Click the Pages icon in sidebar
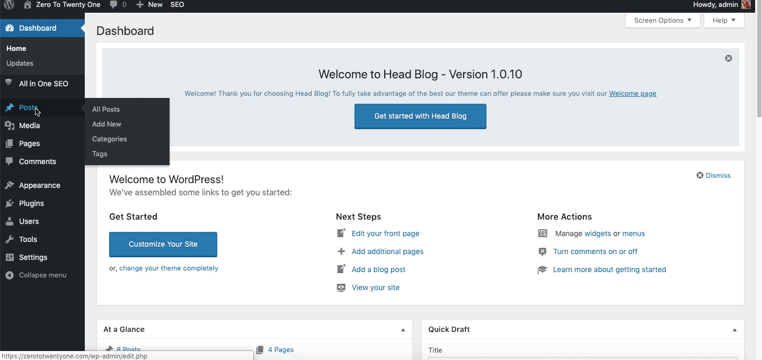The height and width of the screenshot is (360, 762). click(x=10, y=143)
